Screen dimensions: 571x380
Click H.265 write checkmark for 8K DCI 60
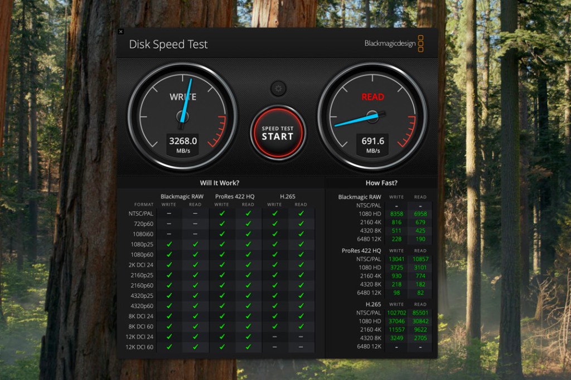pos(274,326)
